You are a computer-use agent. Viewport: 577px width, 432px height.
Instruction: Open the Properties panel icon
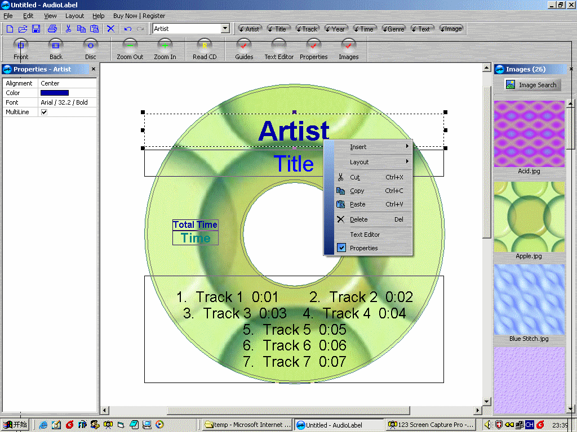click(x=313, y=49)
